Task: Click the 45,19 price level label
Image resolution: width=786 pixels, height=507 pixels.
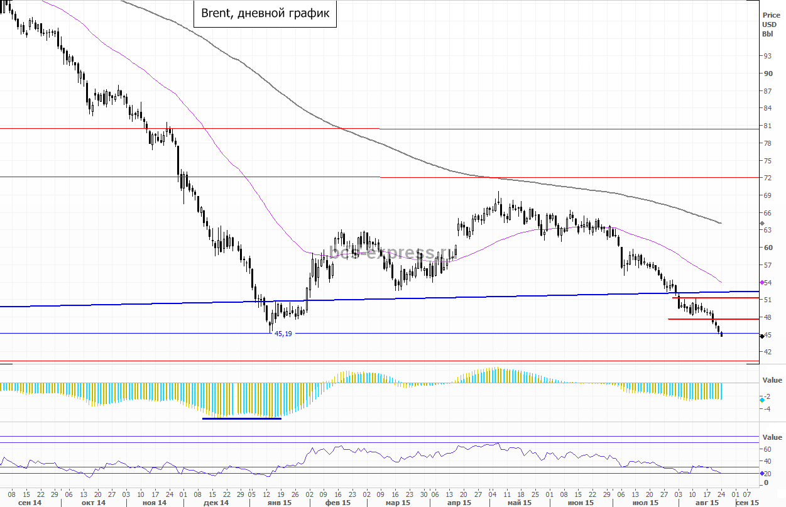Action: click(x=283, y=334)
